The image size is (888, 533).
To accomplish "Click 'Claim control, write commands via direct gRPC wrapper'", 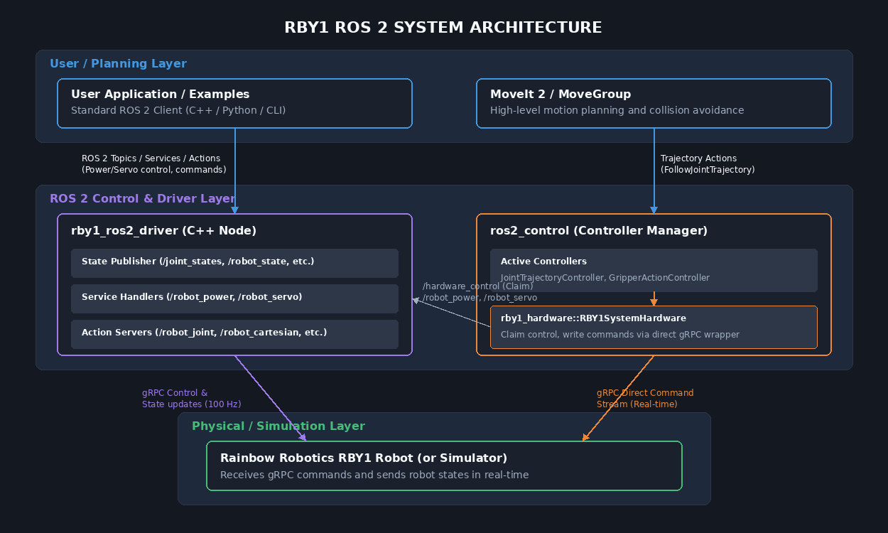I will tap(620, 334).
